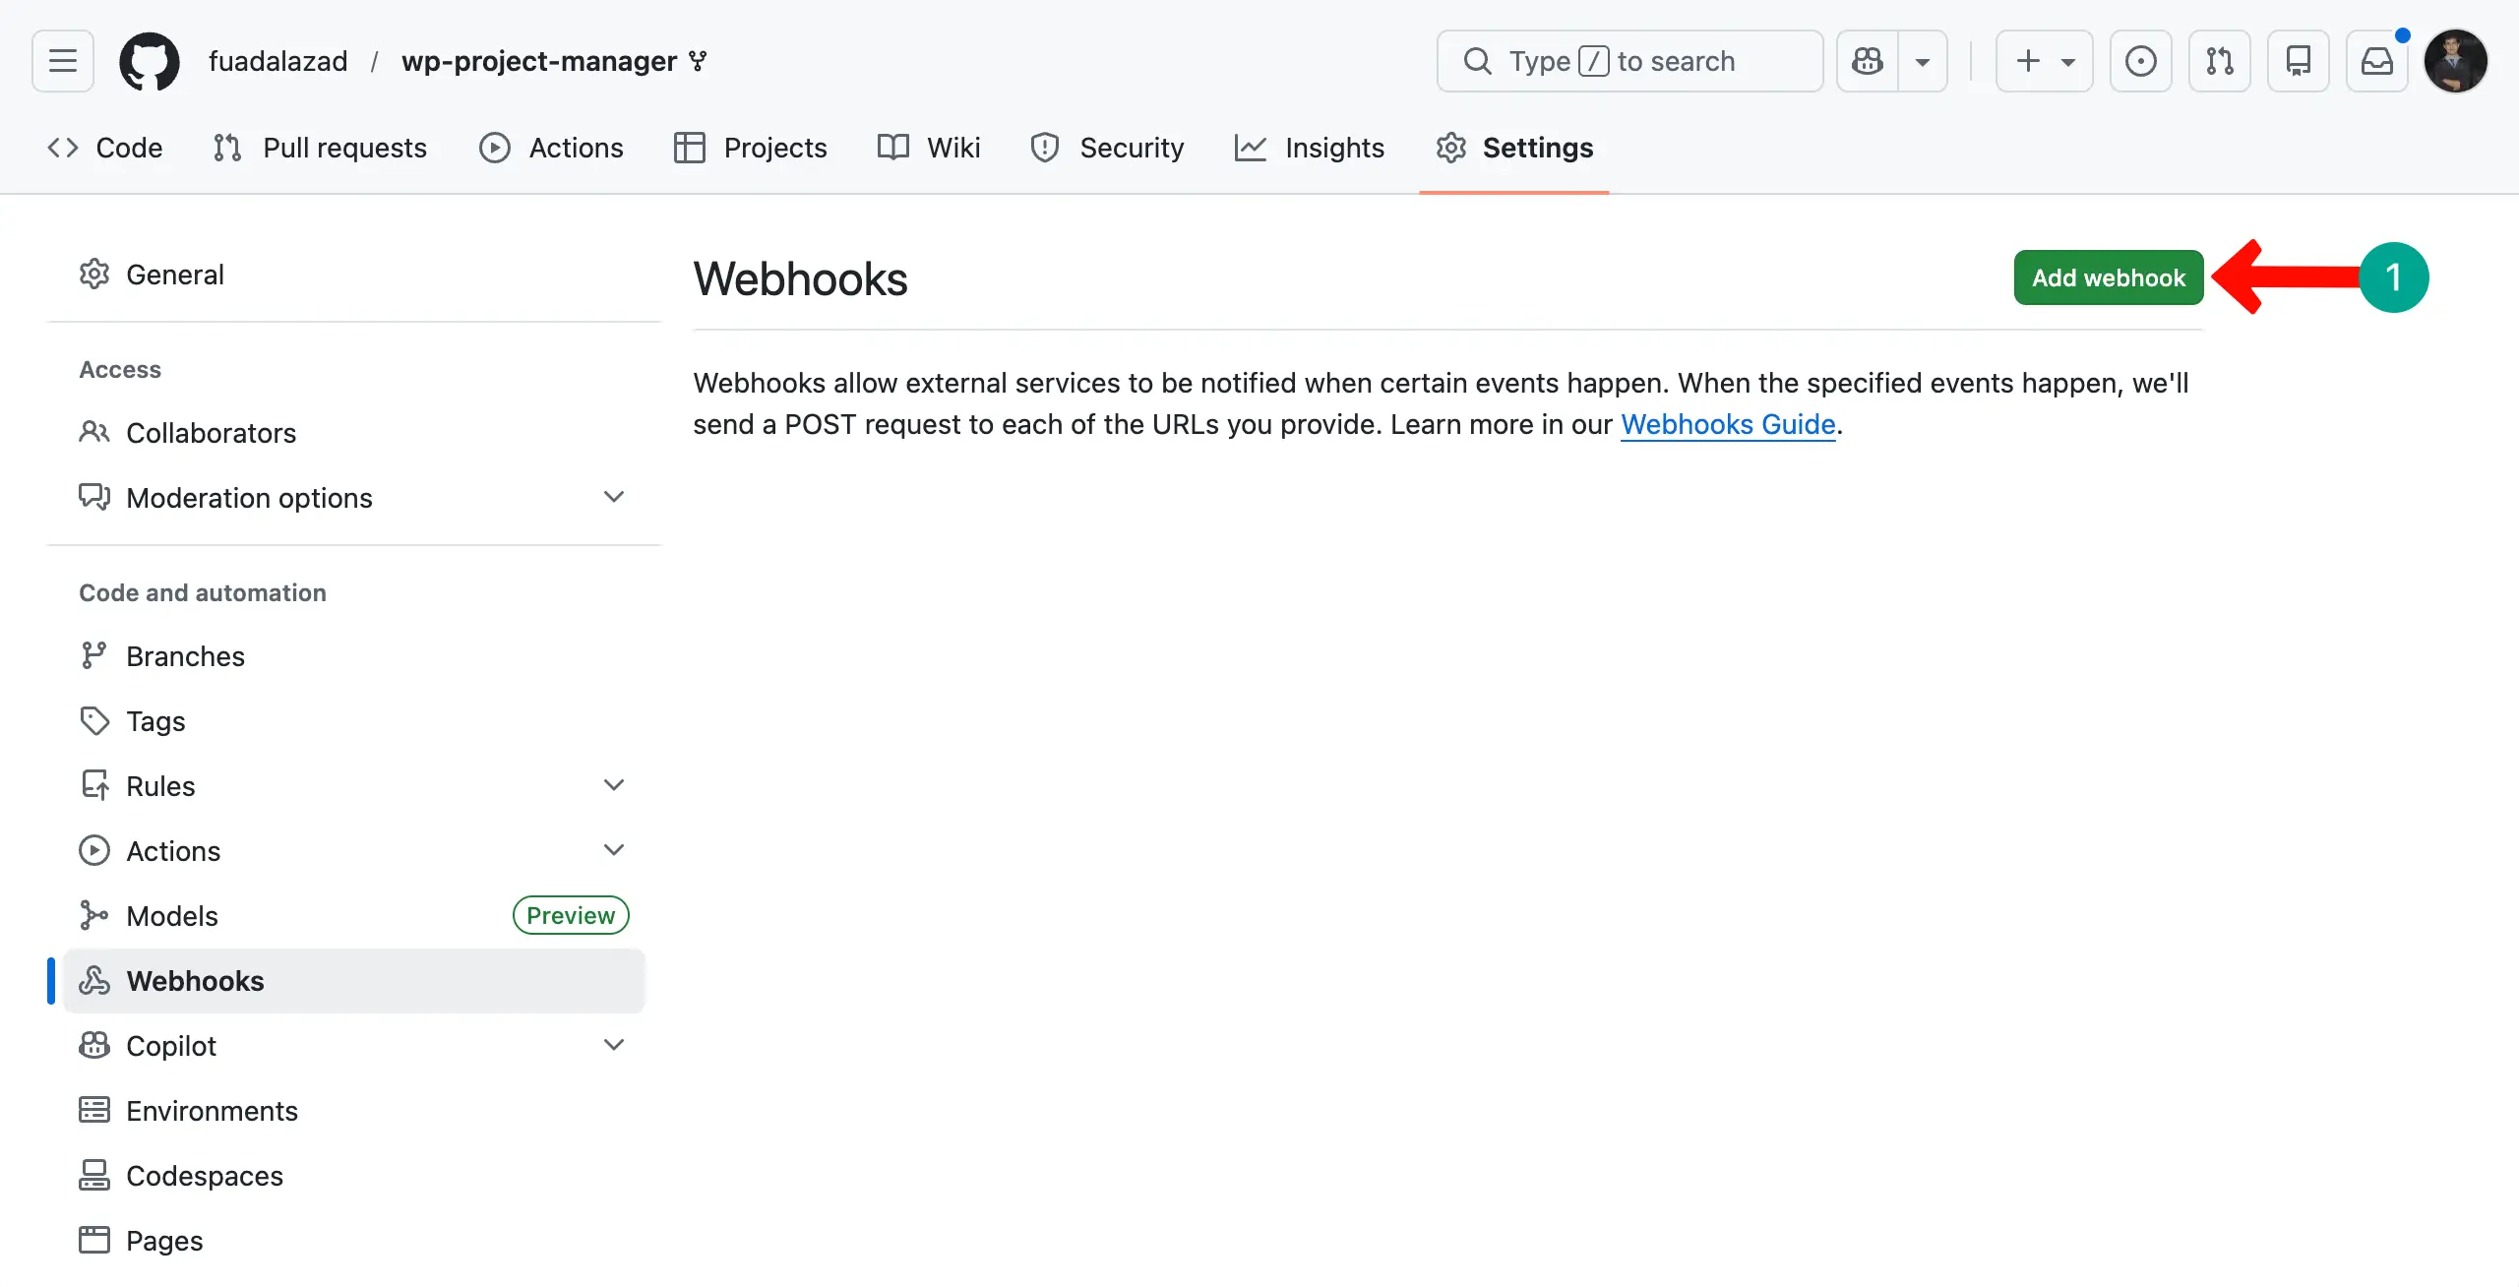Open Pages settings in the sidebar

[x=163, y=1240]
